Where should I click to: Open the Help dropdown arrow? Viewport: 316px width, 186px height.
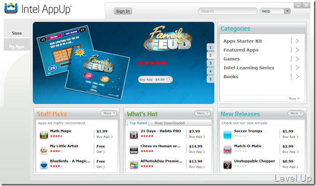coord(287,11)
